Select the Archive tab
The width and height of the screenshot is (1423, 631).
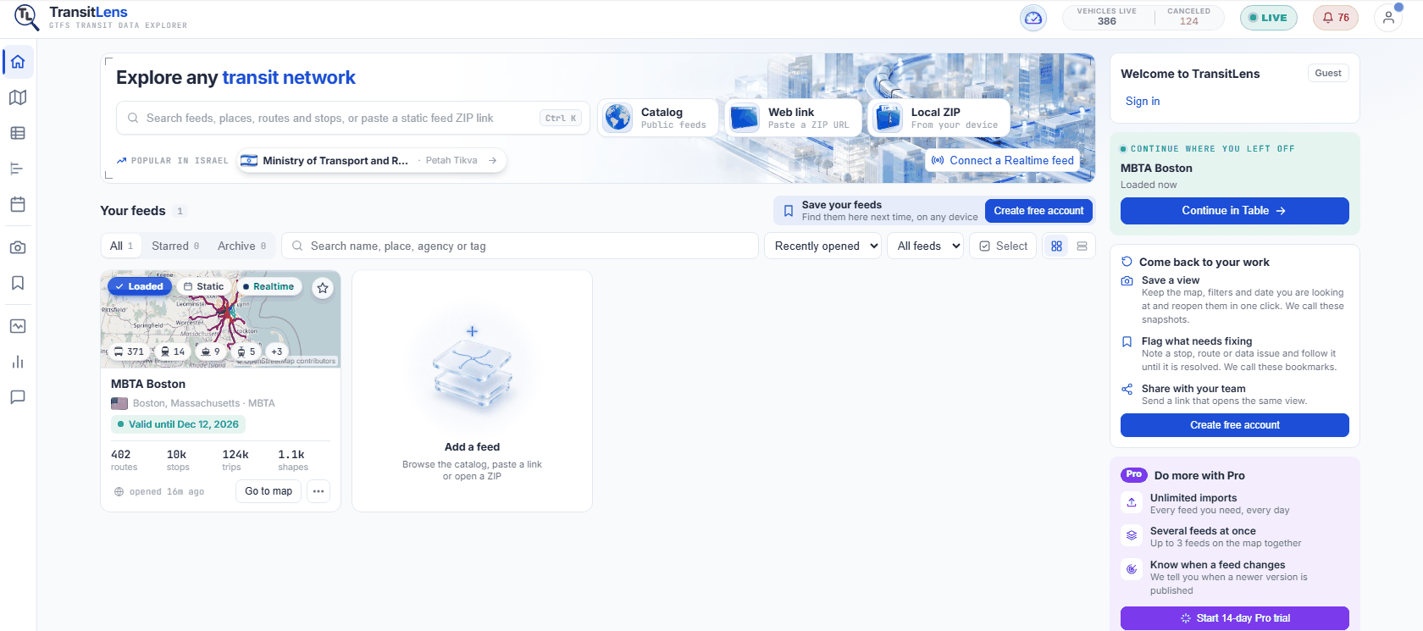(241, 246)
